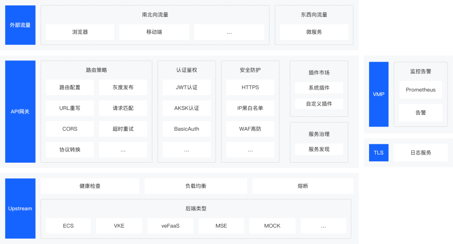Select the 自定义插件 box
This screenshot has height=244, width=453.
(319, 104)
